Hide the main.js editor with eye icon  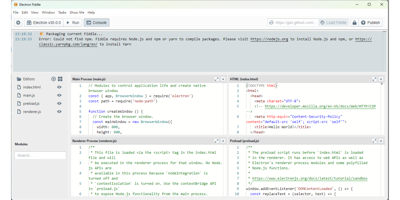pos(59,95)
